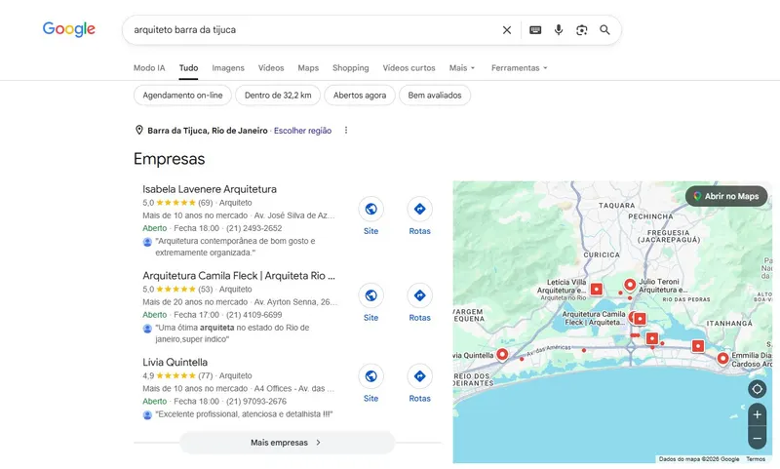Toggle the Agendamento on-line filter chip
This screenshot has width=780, height=469.
point(182,95)
